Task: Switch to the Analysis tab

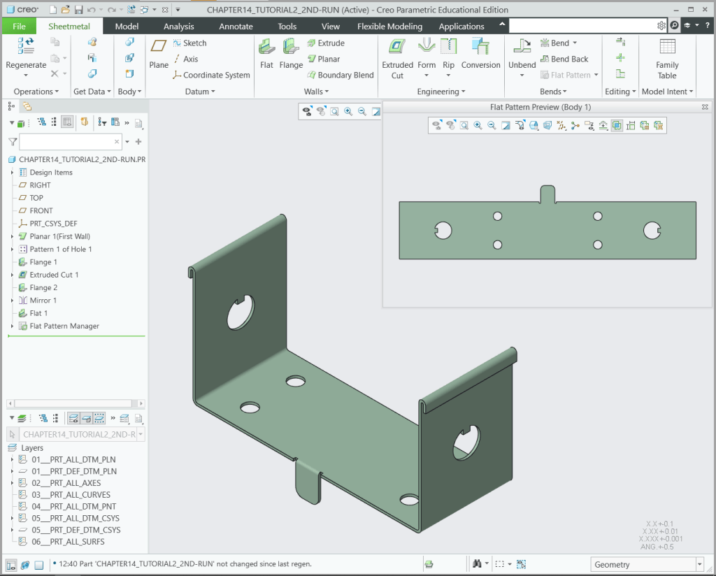Action: click(178, 26)
